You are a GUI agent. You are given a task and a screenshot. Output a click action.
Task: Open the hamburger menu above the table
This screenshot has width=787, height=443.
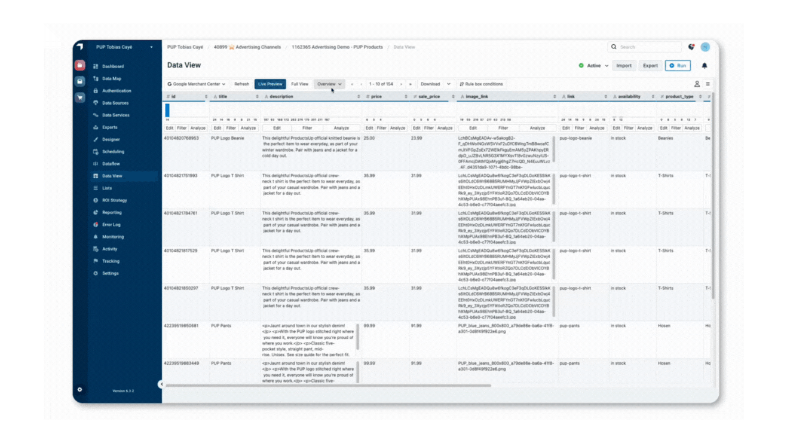coord(708,84)
